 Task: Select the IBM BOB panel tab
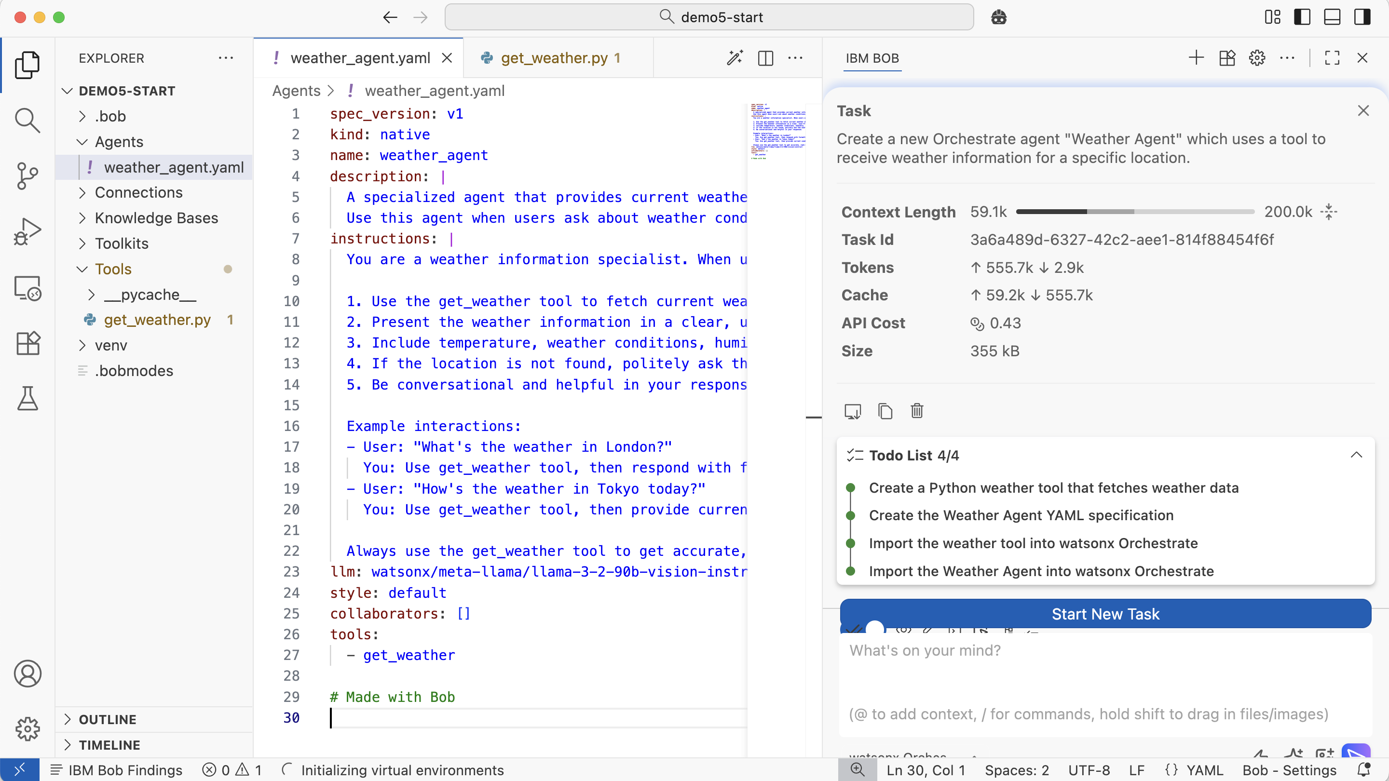[x=872, y=58]
